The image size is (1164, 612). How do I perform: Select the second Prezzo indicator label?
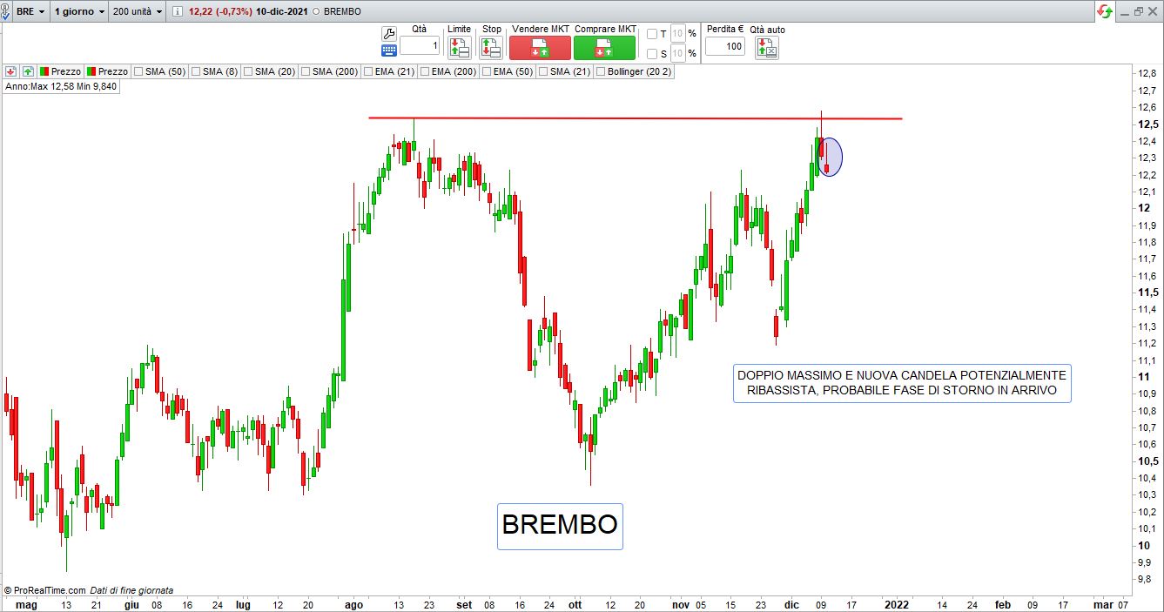point(107,71)
